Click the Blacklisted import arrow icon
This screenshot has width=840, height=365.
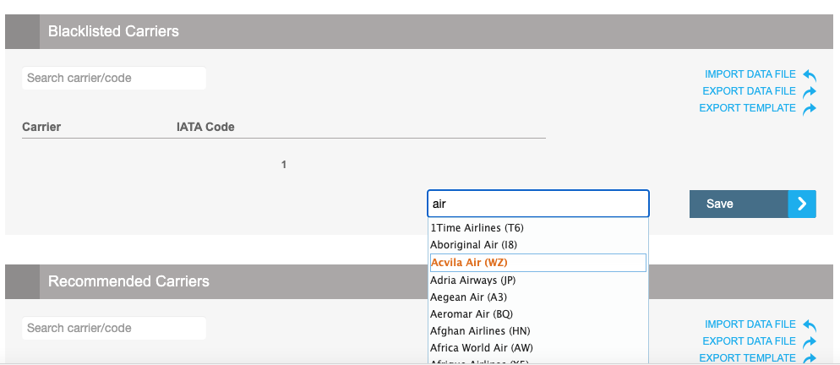tap(809, 75)
